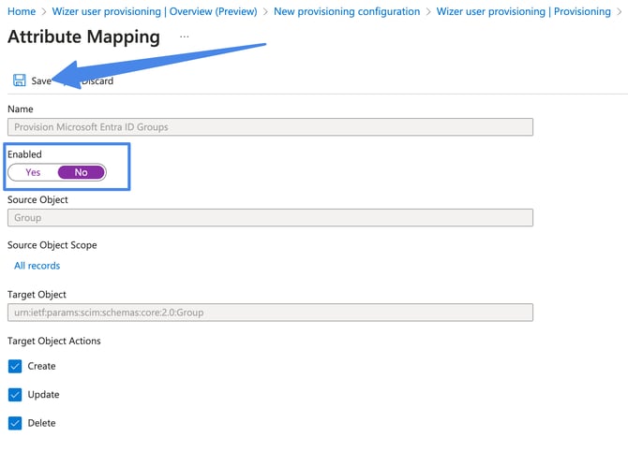
Task: Click the Name field with Provision Groups text
Action: point(270,127)
